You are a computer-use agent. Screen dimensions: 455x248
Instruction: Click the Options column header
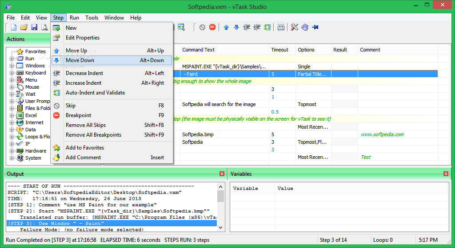[x=313, y=50]
